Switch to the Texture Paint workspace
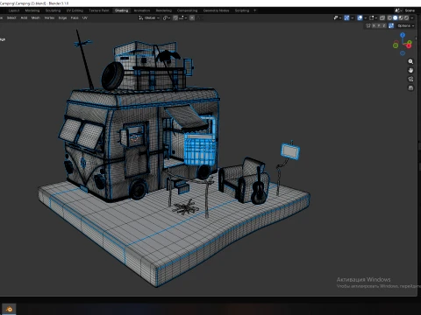This screenshot has width=421, height=315. pyautogui.click(x=99, y=10)
